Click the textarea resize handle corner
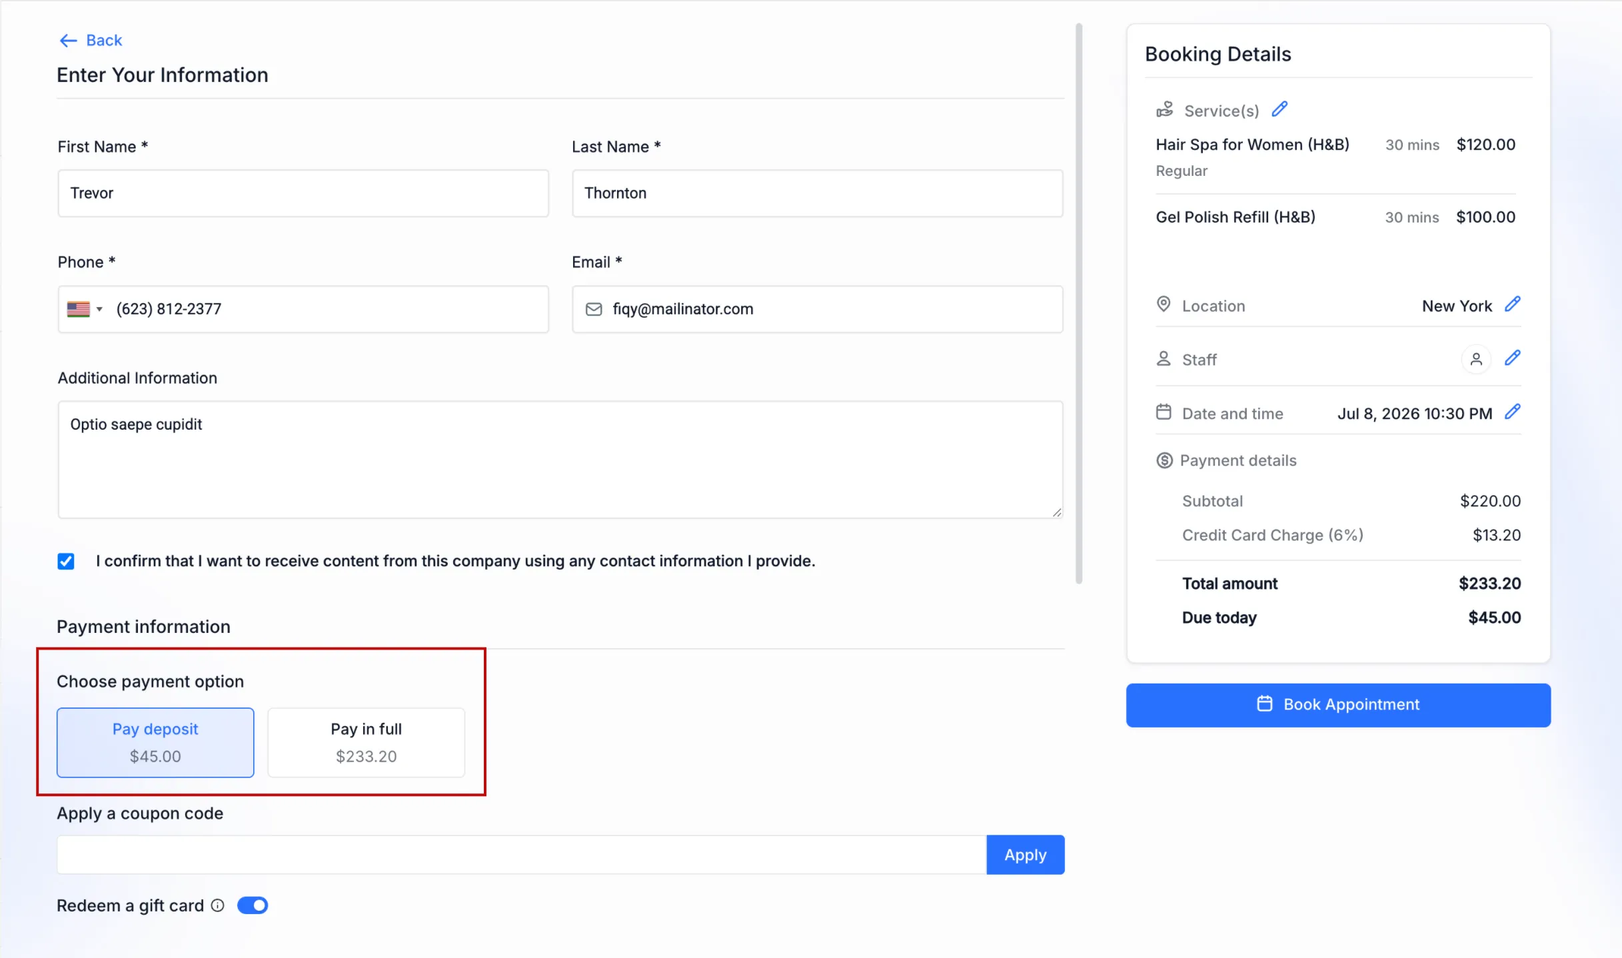The width and height of the screenshot is (1622, 958). pos(1057,512)
